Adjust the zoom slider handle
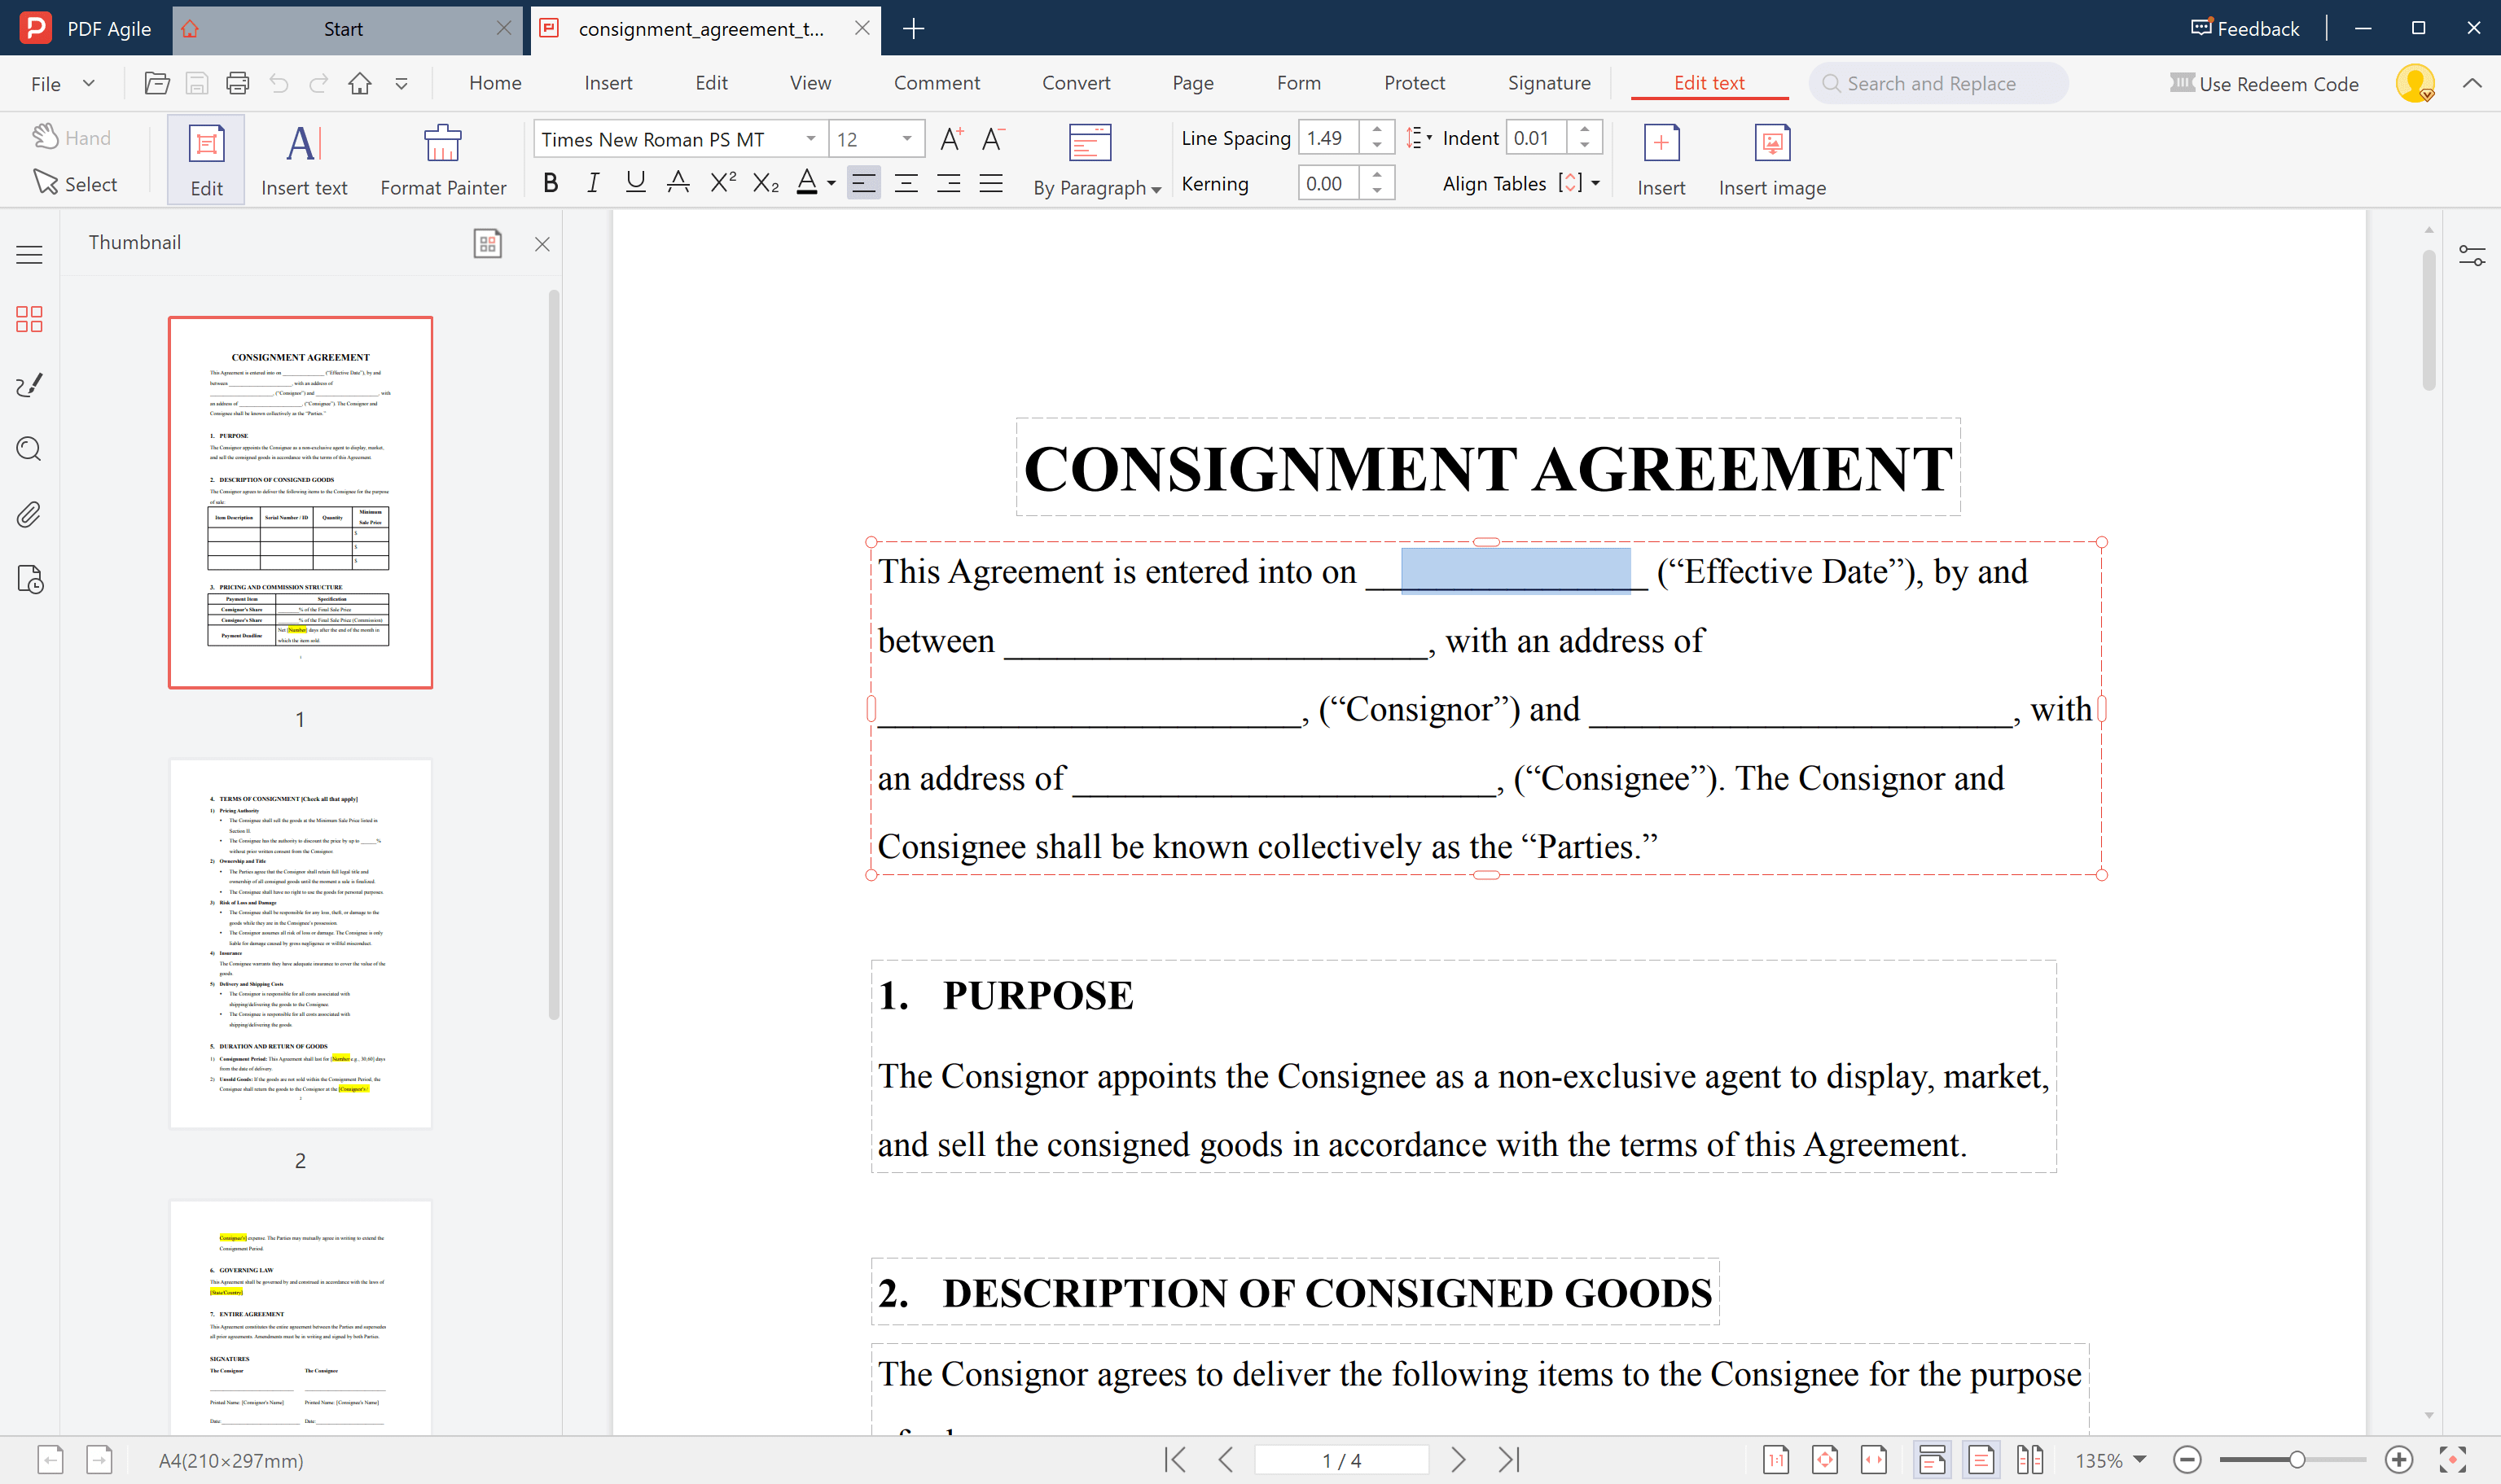Image resolution: width=2501 pixels, height=1484 pixels. click(x=2297, y=1460)
